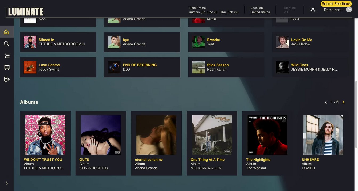
Task: Click Slimed In cover thumbnail
Action: (x=30, y=42)
